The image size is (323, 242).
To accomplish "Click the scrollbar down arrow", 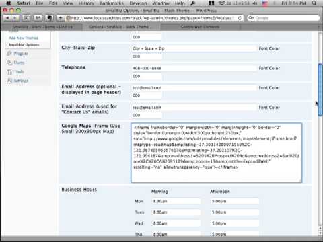I will point(320,233).
